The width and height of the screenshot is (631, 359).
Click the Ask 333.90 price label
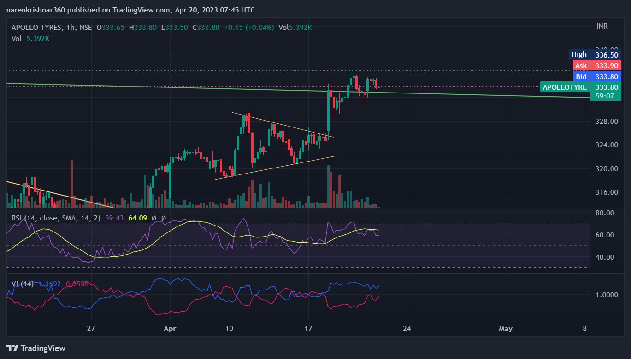(x=597, y=66)
